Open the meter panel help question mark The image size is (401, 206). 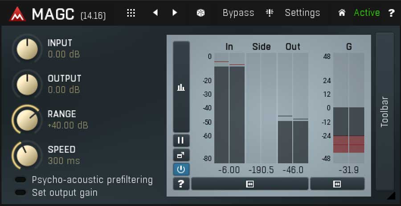point(181,183)
